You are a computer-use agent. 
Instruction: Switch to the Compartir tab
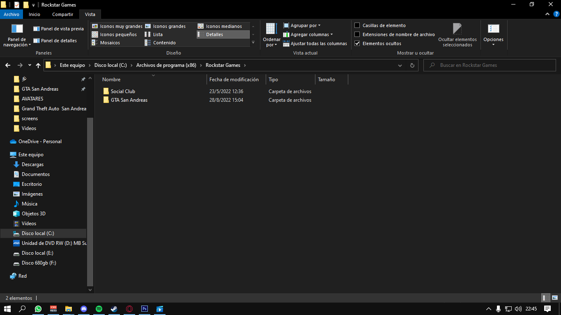pos(62,14)
